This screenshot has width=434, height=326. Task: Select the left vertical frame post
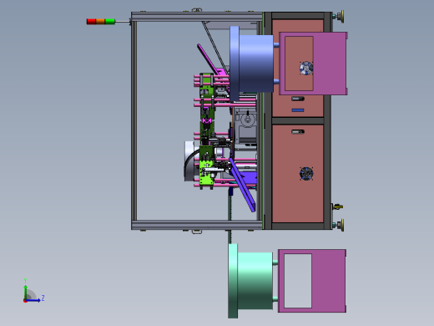(x=134, y=120)
